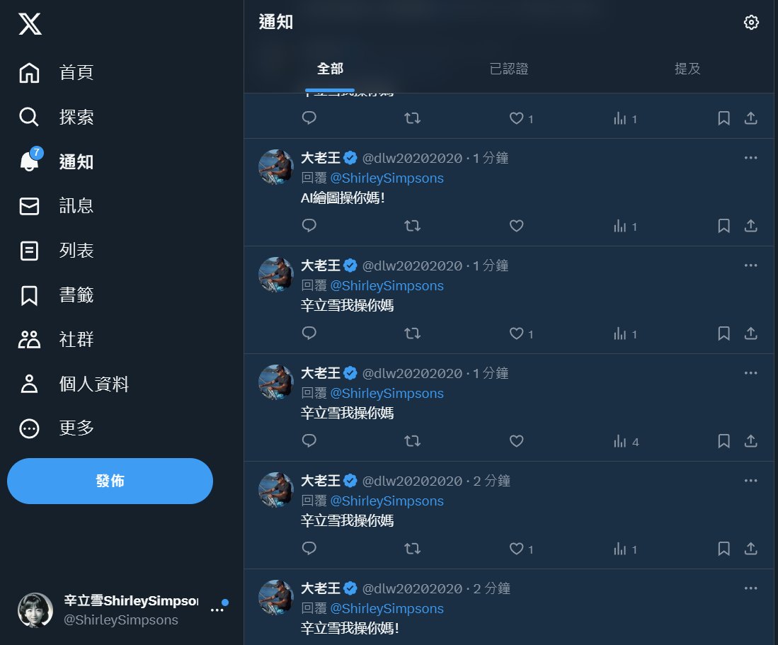
Task: Open account menu dots beside ShirleySimpsons
Action: click(217, 610)
